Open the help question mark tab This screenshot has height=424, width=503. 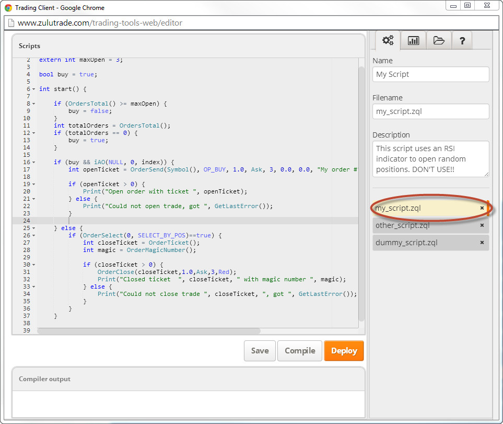[462, 40]
